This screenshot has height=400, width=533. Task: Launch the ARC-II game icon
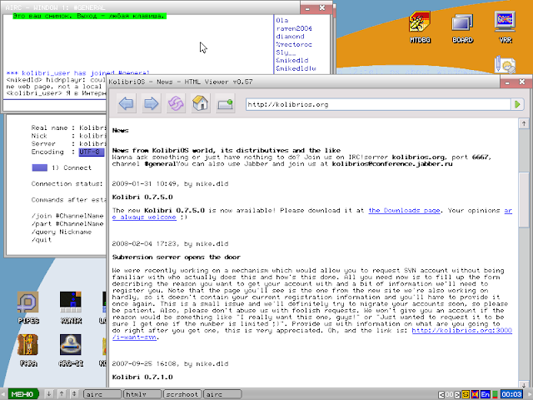pos(71,350)
